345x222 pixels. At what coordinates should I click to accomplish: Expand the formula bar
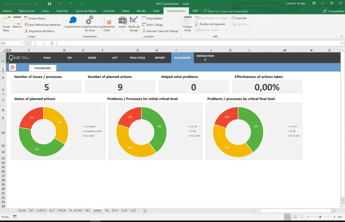(342, 43)
